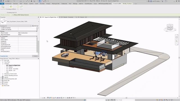180x101 pixels.
Task: Click the Detail Level icon in view control bar
Action: point(48,98)
